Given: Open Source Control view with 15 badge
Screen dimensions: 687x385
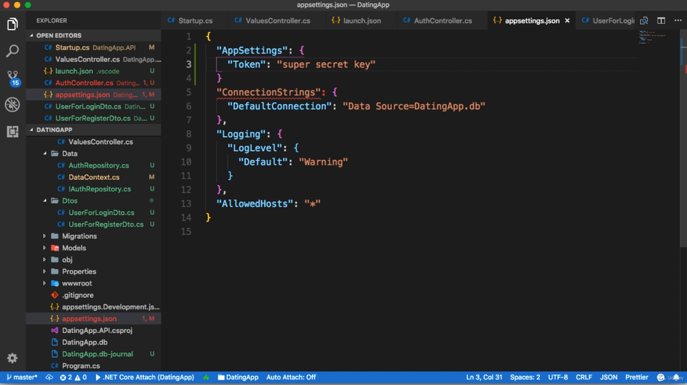Looking at the screenshot, I should pos(12,78).
